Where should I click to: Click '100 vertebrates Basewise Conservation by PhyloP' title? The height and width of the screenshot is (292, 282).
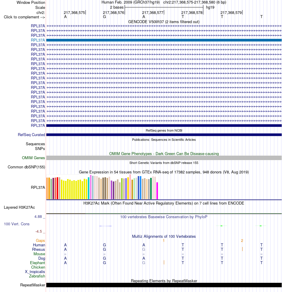[164, 217]
